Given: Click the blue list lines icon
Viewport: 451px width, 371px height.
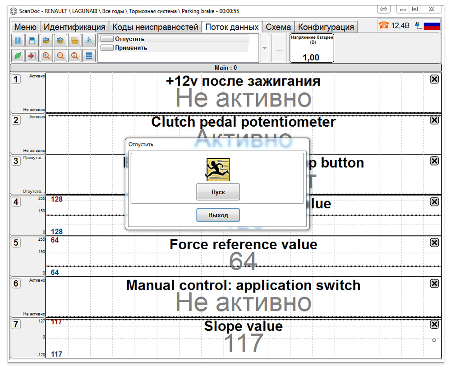Looking at the screenshot, I should pyautogui.click(x=89, y=55).
